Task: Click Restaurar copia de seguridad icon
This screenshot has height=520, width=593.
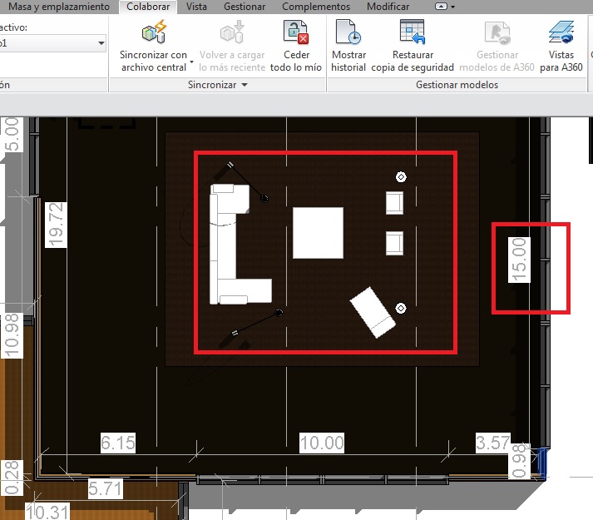Action: point(412,34)
